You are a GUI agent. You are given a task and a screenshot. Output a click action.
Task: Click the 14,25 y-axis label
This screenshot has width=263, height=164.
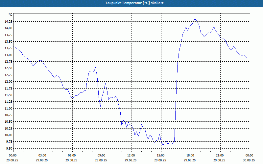point(9,21)
